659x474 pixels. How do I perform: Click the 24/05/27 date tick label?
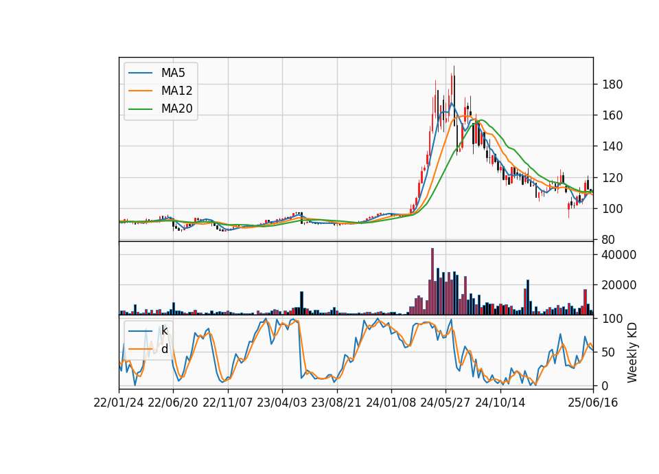pos(446,403)
